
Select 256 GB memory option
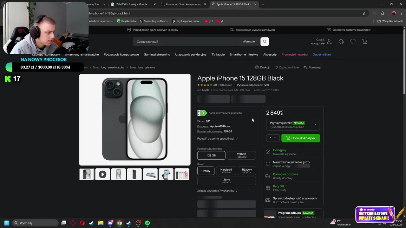click(x=241, y=155)
